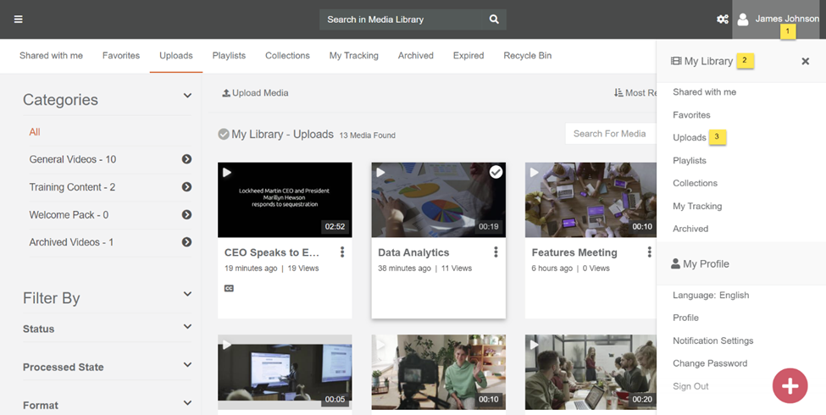The image size is (826, 415).
Task: Click the red plus add button
Action: (x=790, y=386)
